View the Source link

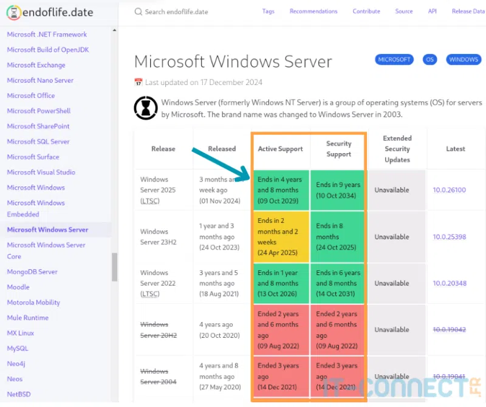point(404,11)
